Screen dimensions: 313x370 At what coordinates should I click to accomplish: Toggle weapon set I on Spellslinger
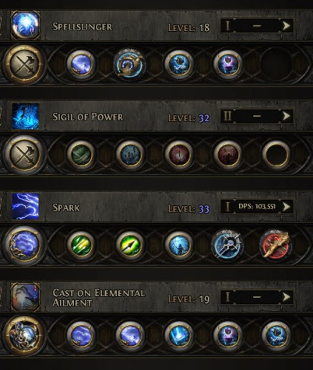tap(227, 26)
